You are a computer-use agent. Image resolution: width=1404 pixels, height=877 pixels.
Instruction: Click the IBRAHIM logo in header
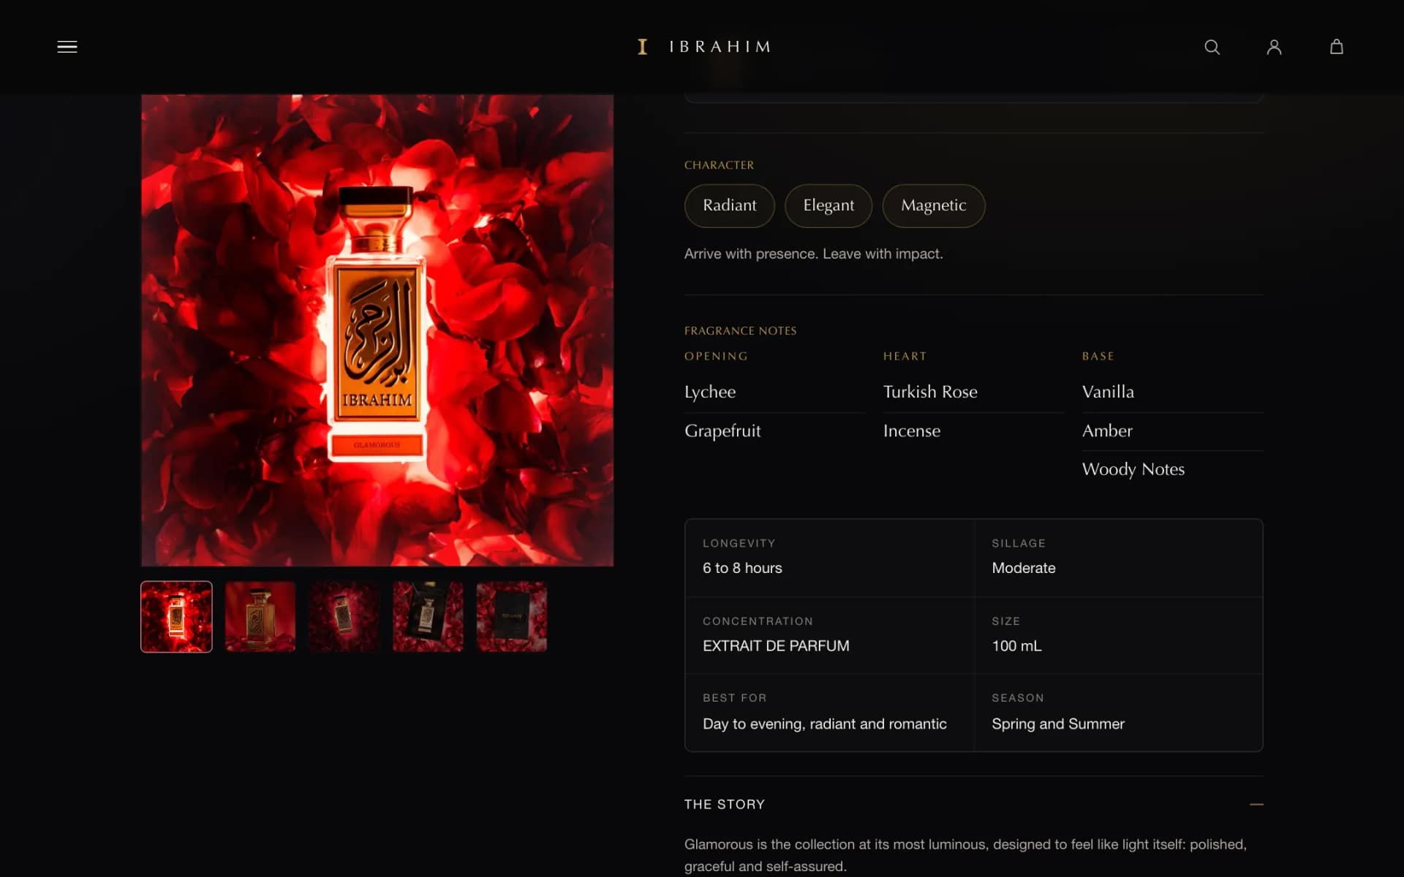pos(703,47)
